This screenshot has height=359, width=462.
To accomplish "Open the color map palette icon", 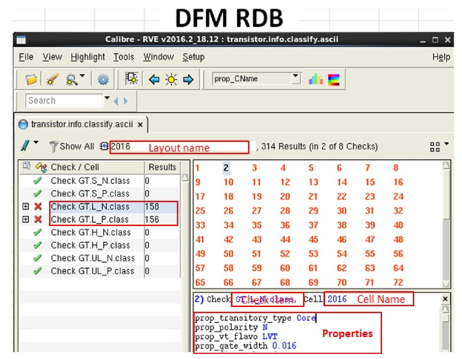I will click(334, 80).
